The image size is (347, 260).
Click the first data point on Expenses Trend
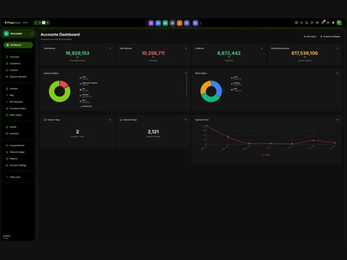[x=207, y=125]
